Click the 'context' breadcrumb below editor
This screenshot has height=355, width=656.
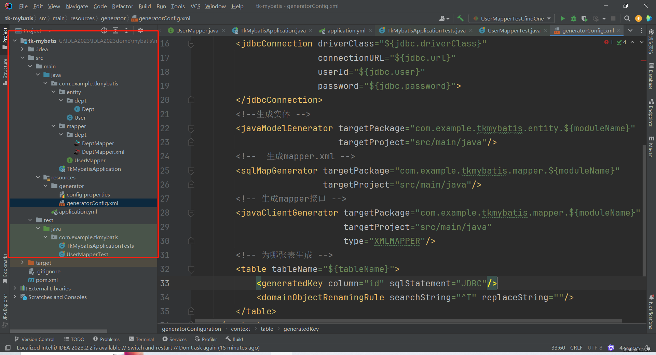click(240, 329)
